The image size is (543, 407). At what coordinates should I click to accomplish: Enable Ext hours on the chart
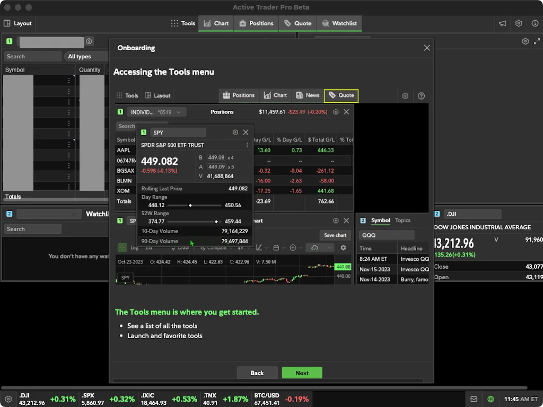(150, 247)
